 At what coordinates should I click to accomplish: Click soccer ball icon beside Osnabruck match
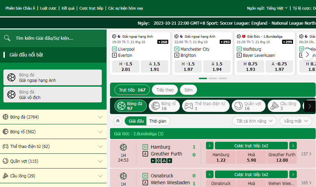click(x=123, y=176)
